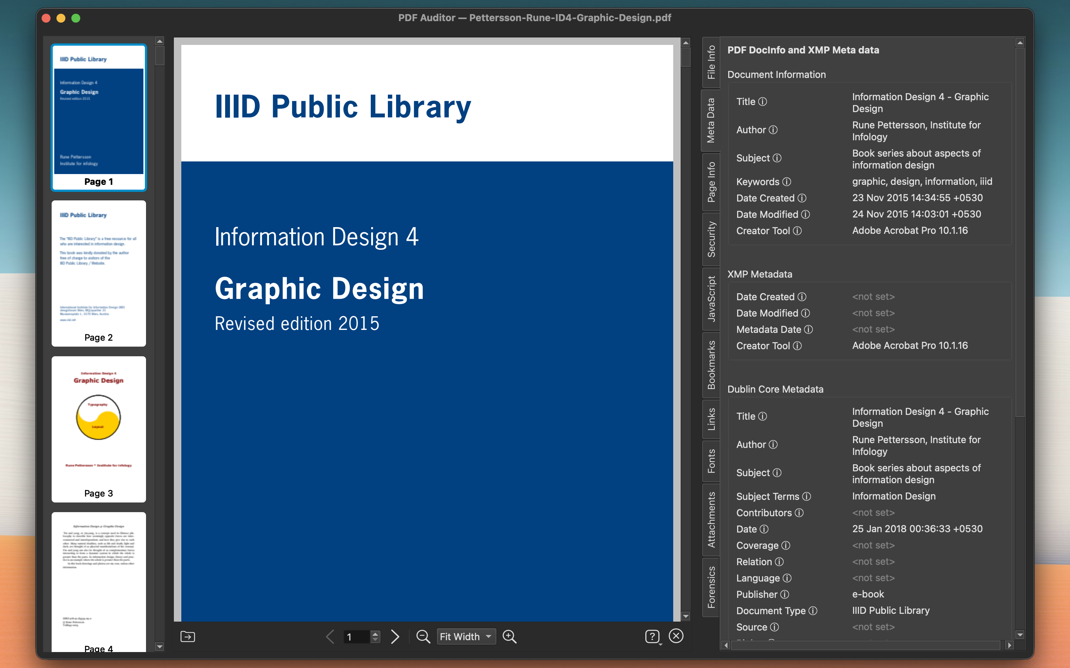This screenshot has height=668, width=1070.
Task: Click the reveal-in-folder icon in the toolbar
Action: click(x=188, y=636)
